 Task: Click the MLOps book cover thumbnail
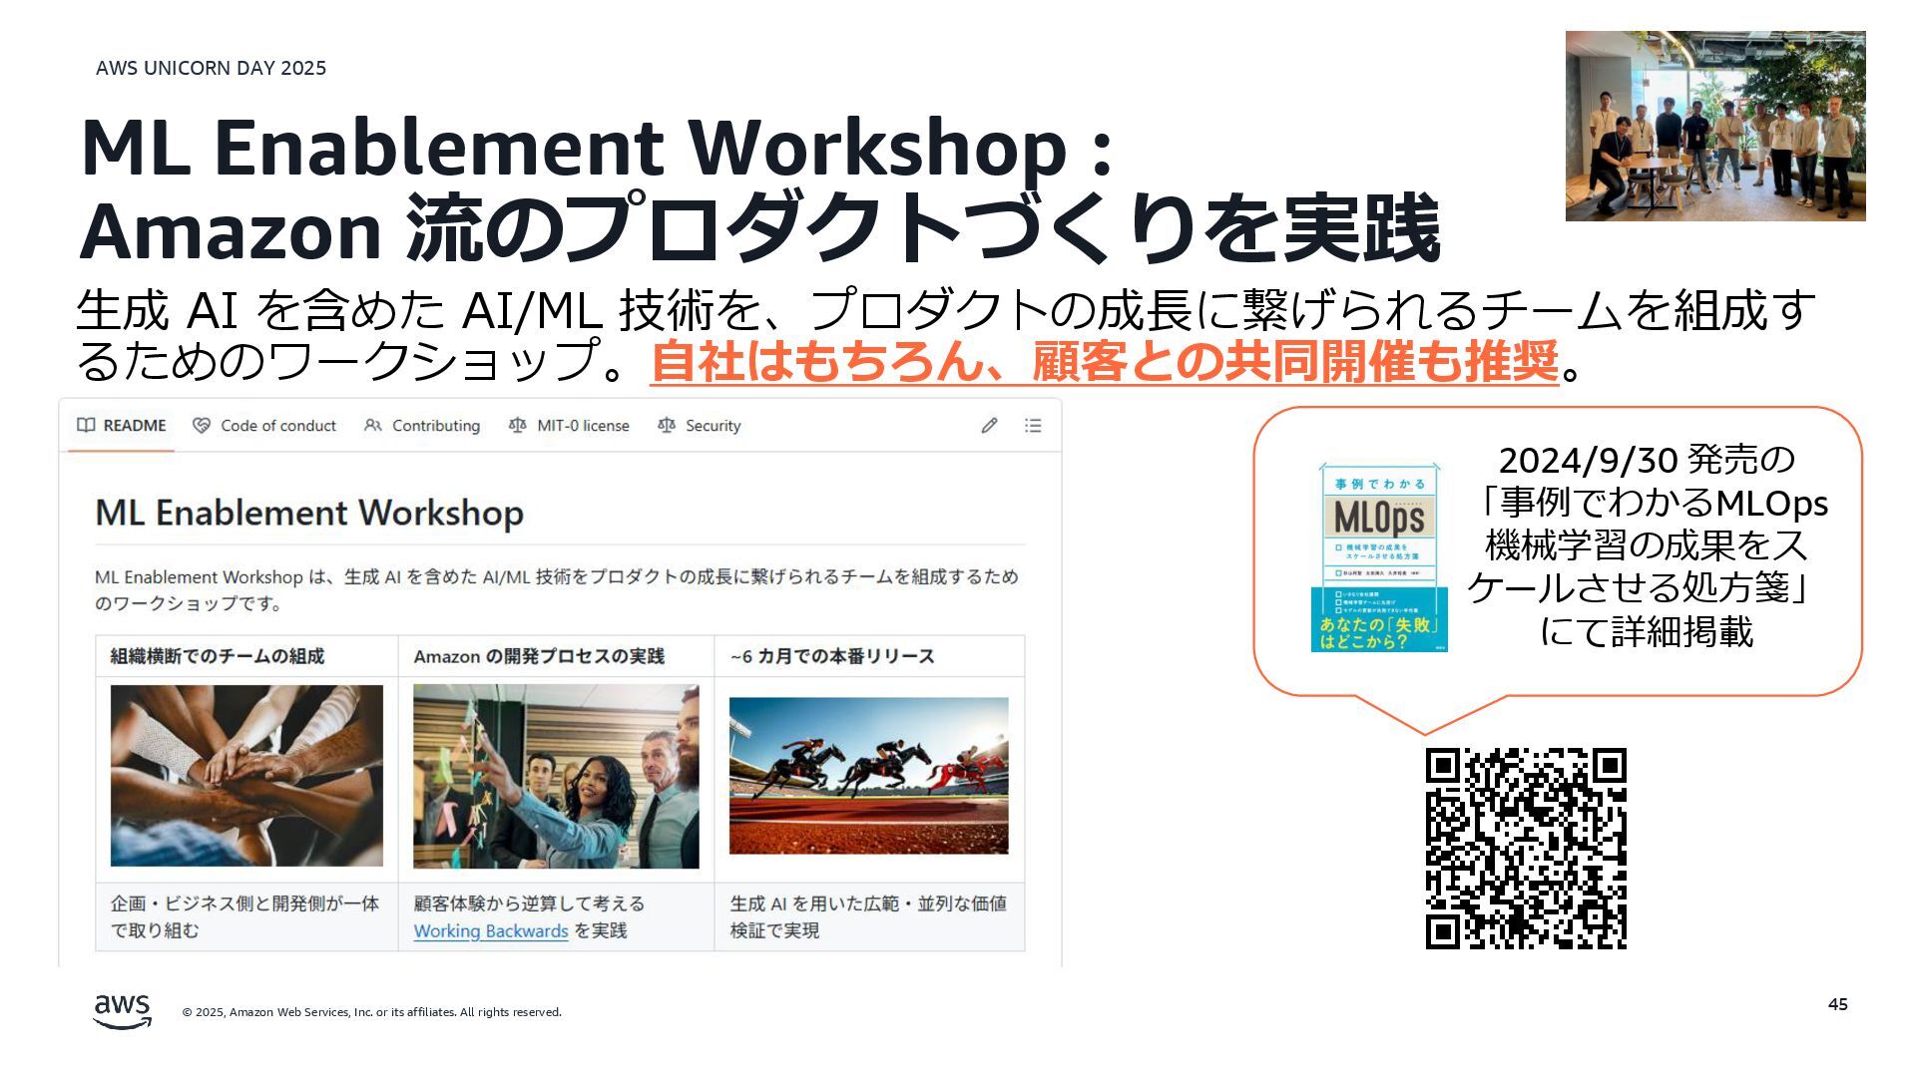[1379, 557]
